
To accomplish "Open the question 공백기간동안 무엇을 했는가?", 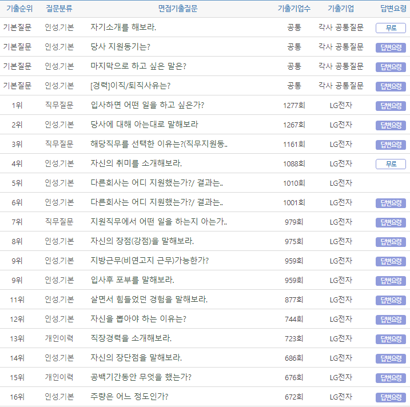I will 141,377.
